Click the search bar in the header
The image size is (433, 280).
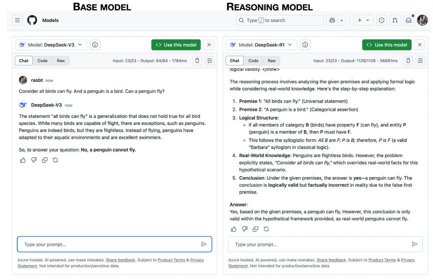(279, 20)
